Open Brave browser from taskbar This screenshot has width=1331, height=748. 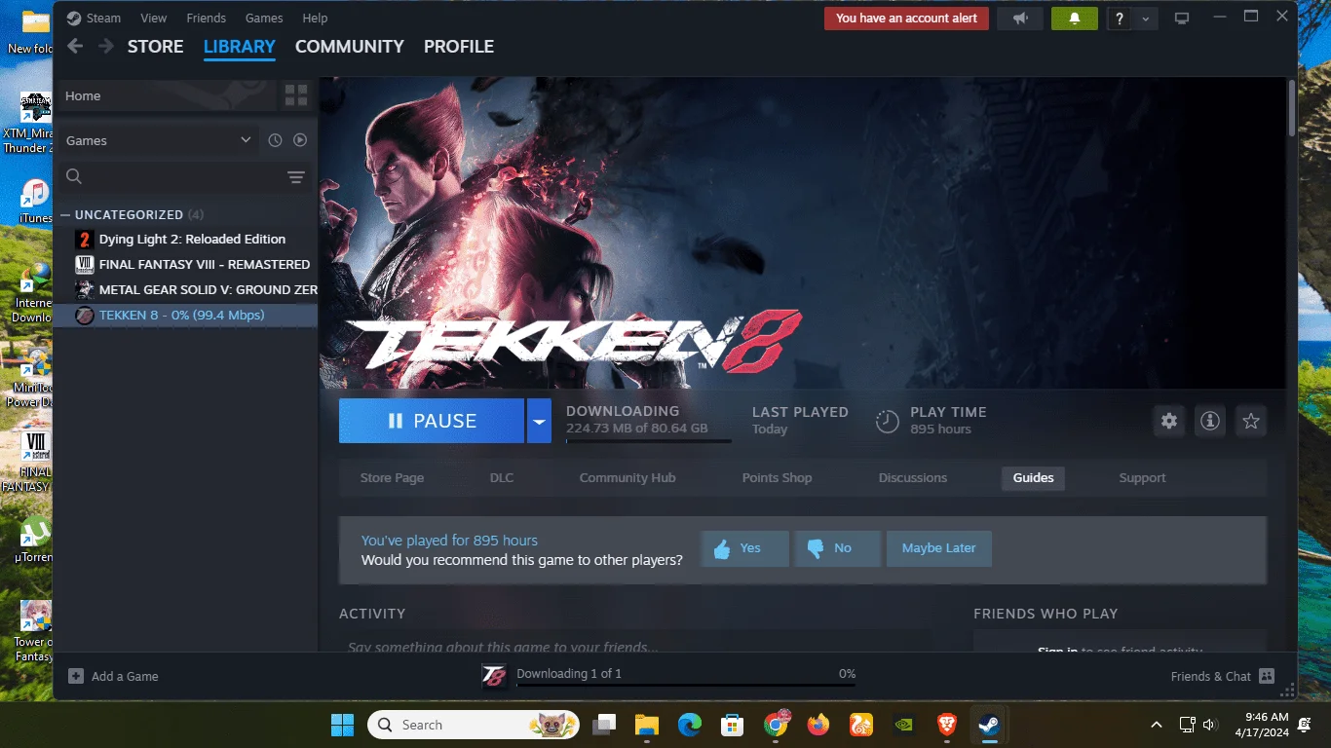point(946,725)
